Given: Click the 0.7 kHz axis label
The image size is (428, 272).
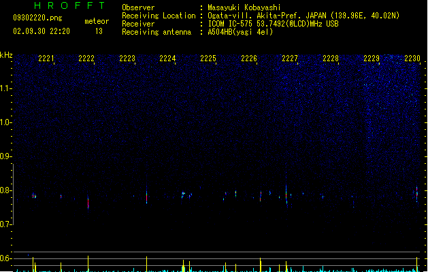Looking at the screenshot, I should (x=5, y=224).
